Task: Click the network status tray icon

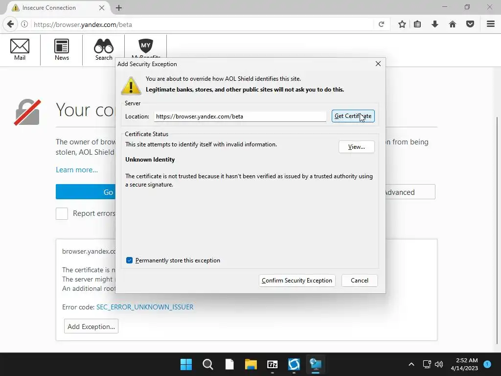Action: coord(427,364)
